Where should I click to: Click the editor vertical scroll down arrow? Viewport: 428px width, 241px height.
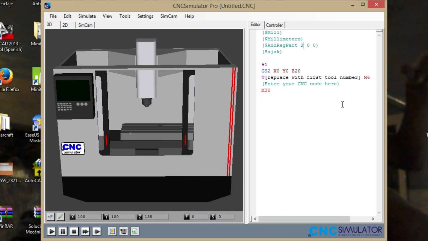click(379, 213)
